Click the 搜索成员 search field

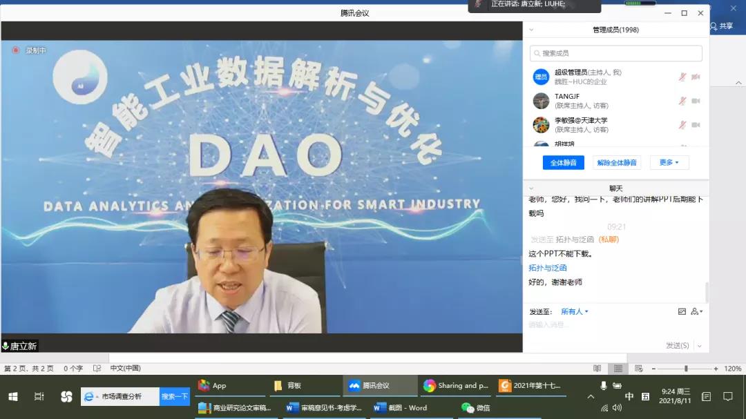point(616,53)
